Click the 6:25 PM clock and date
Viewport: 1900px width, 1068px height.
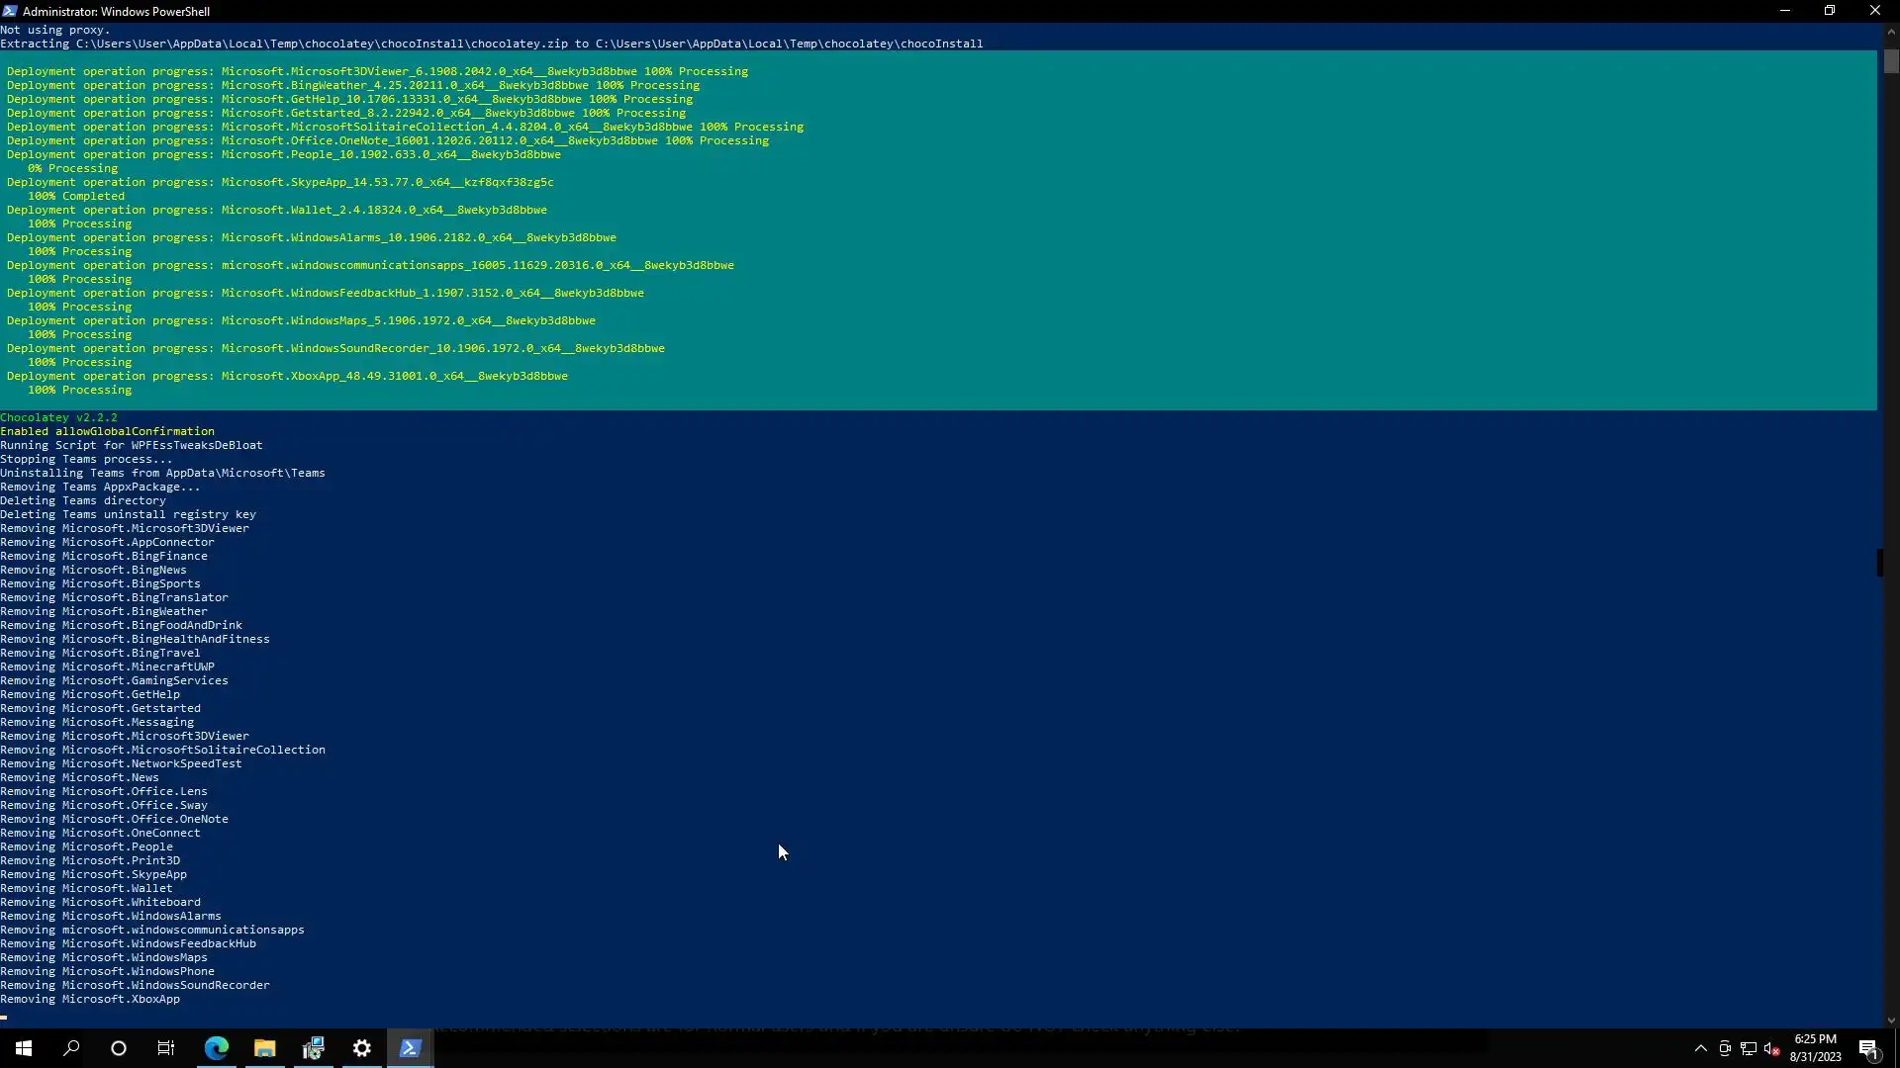click(x=1815, y=1048)
